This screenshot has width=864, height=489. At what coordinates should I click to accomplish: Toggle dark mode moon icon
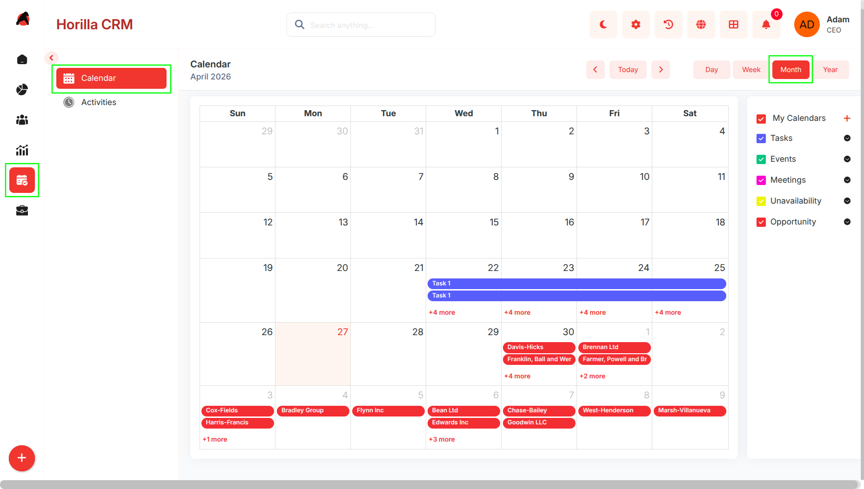(x=603, y=25)
